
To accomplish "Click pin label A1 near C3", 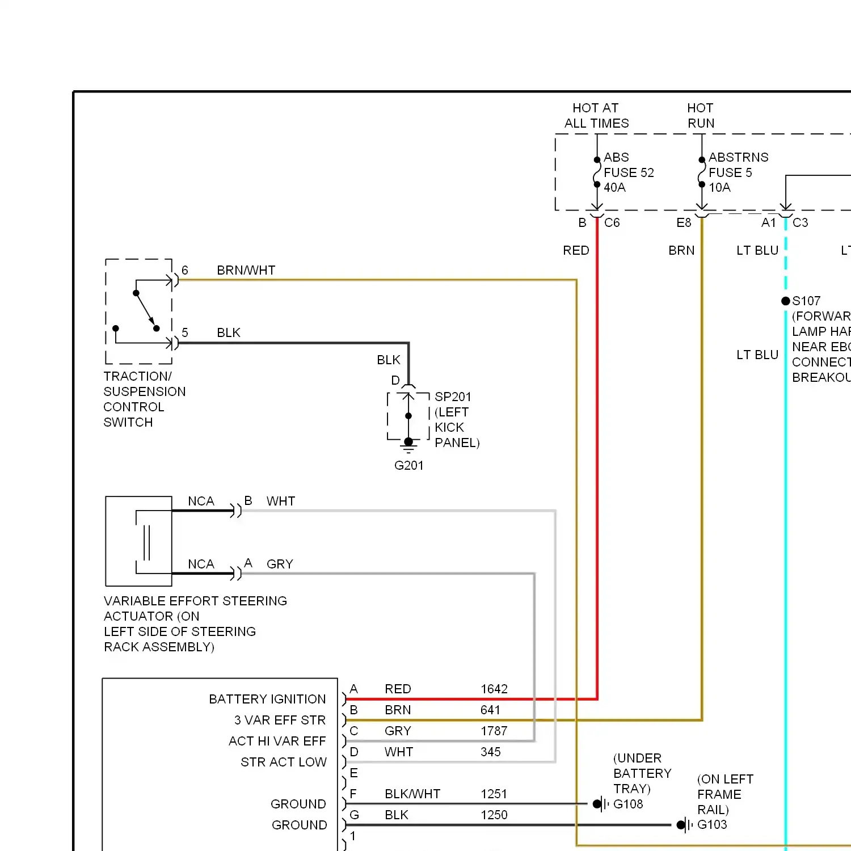I will (x=768, y=223).
